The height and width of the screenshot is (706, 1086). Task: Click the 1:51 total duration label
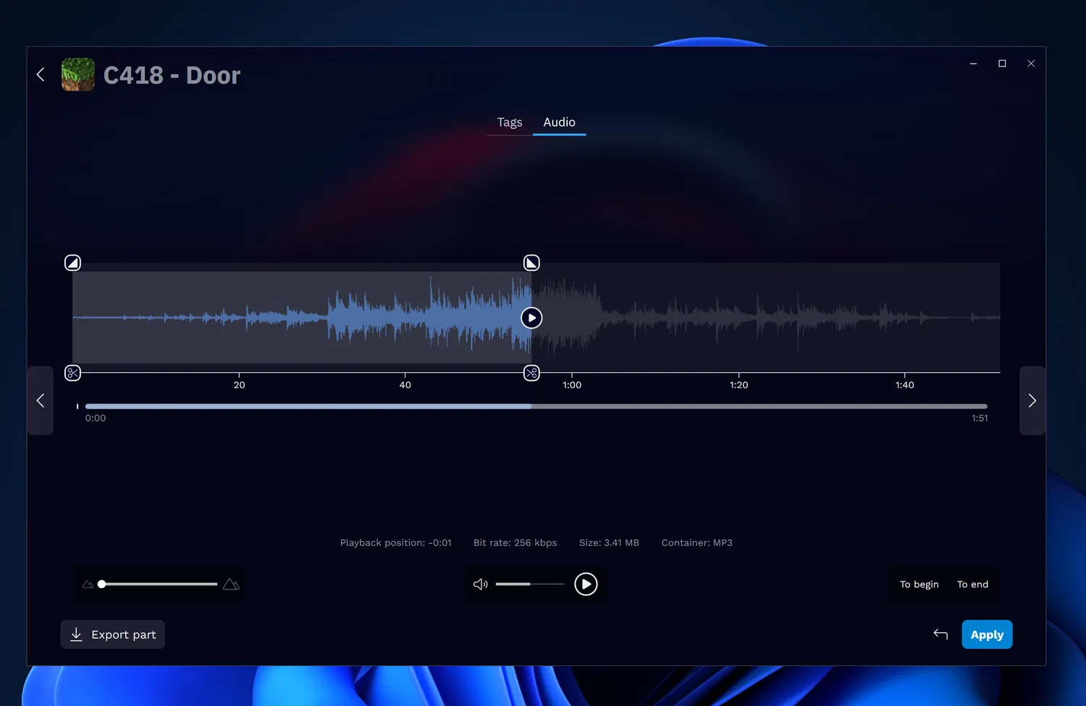pyautogui.click(x=980, y=419)
